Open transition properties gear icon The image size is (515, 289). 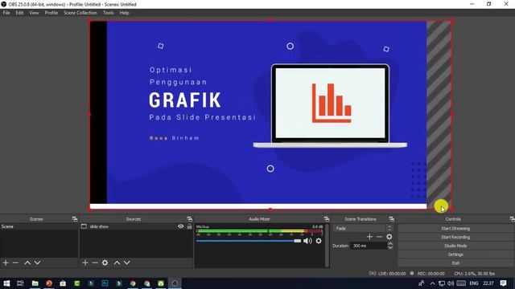tap(389, 237)
